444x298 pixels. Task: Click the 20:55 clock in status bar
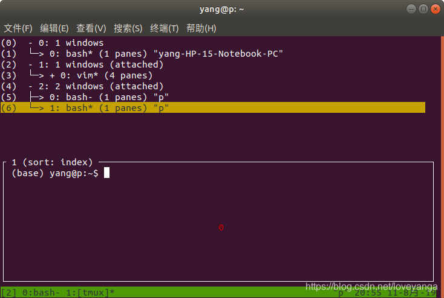point(368,293)
